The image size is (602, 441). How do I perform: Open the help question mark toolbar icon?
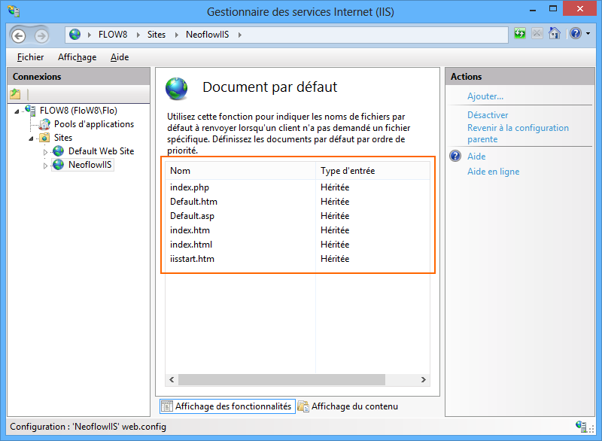[576, 33]
